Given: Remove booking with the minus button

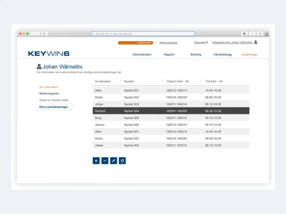Looking at the screenshot, I should [105, 161].
